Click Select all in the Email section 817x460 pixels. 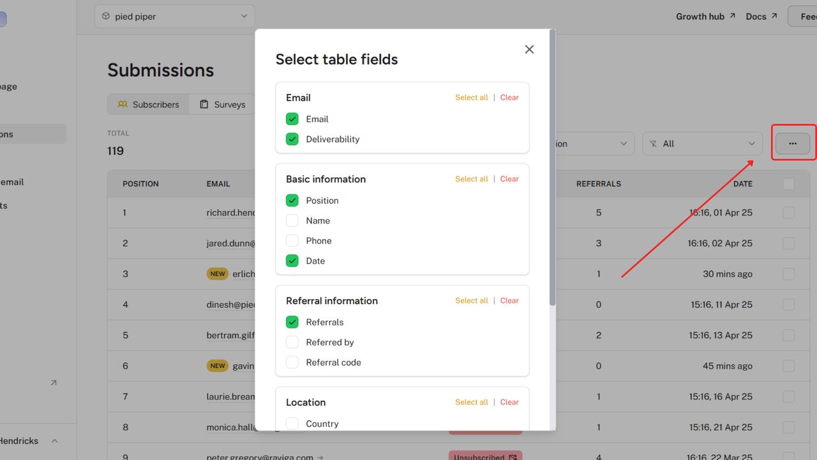[472, 97]
